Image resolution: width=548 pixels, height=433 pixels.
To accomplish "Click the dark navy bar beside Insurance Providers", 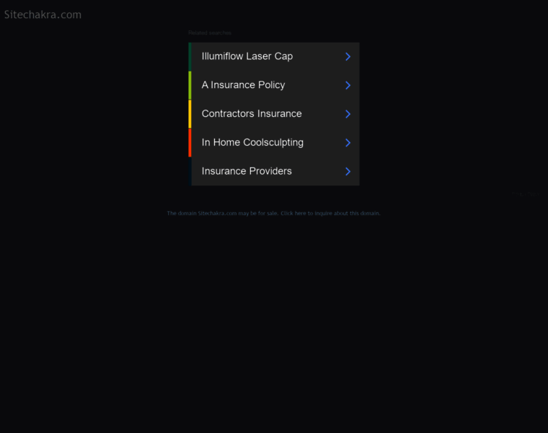I will pos(190,171).
